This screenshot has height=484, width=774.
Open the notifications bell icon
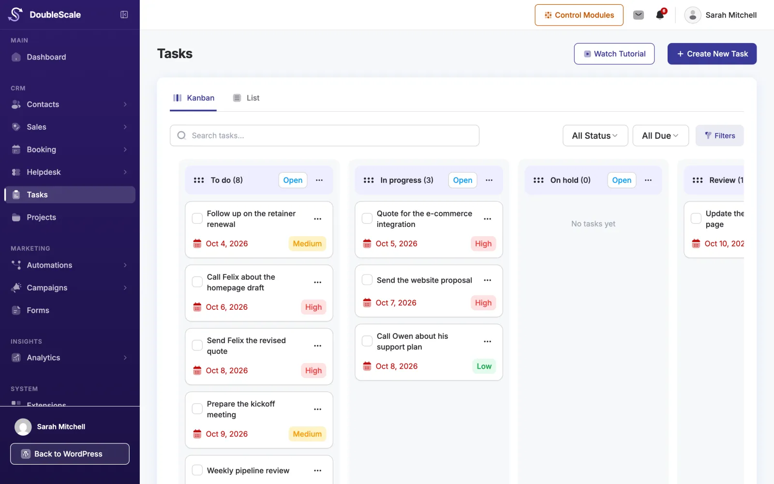point(660,15)
